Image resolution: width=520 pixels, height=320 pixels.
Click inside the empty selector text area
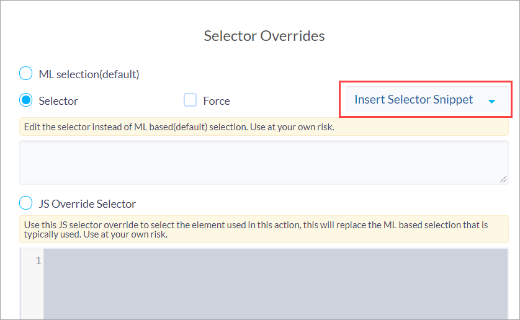264,162
